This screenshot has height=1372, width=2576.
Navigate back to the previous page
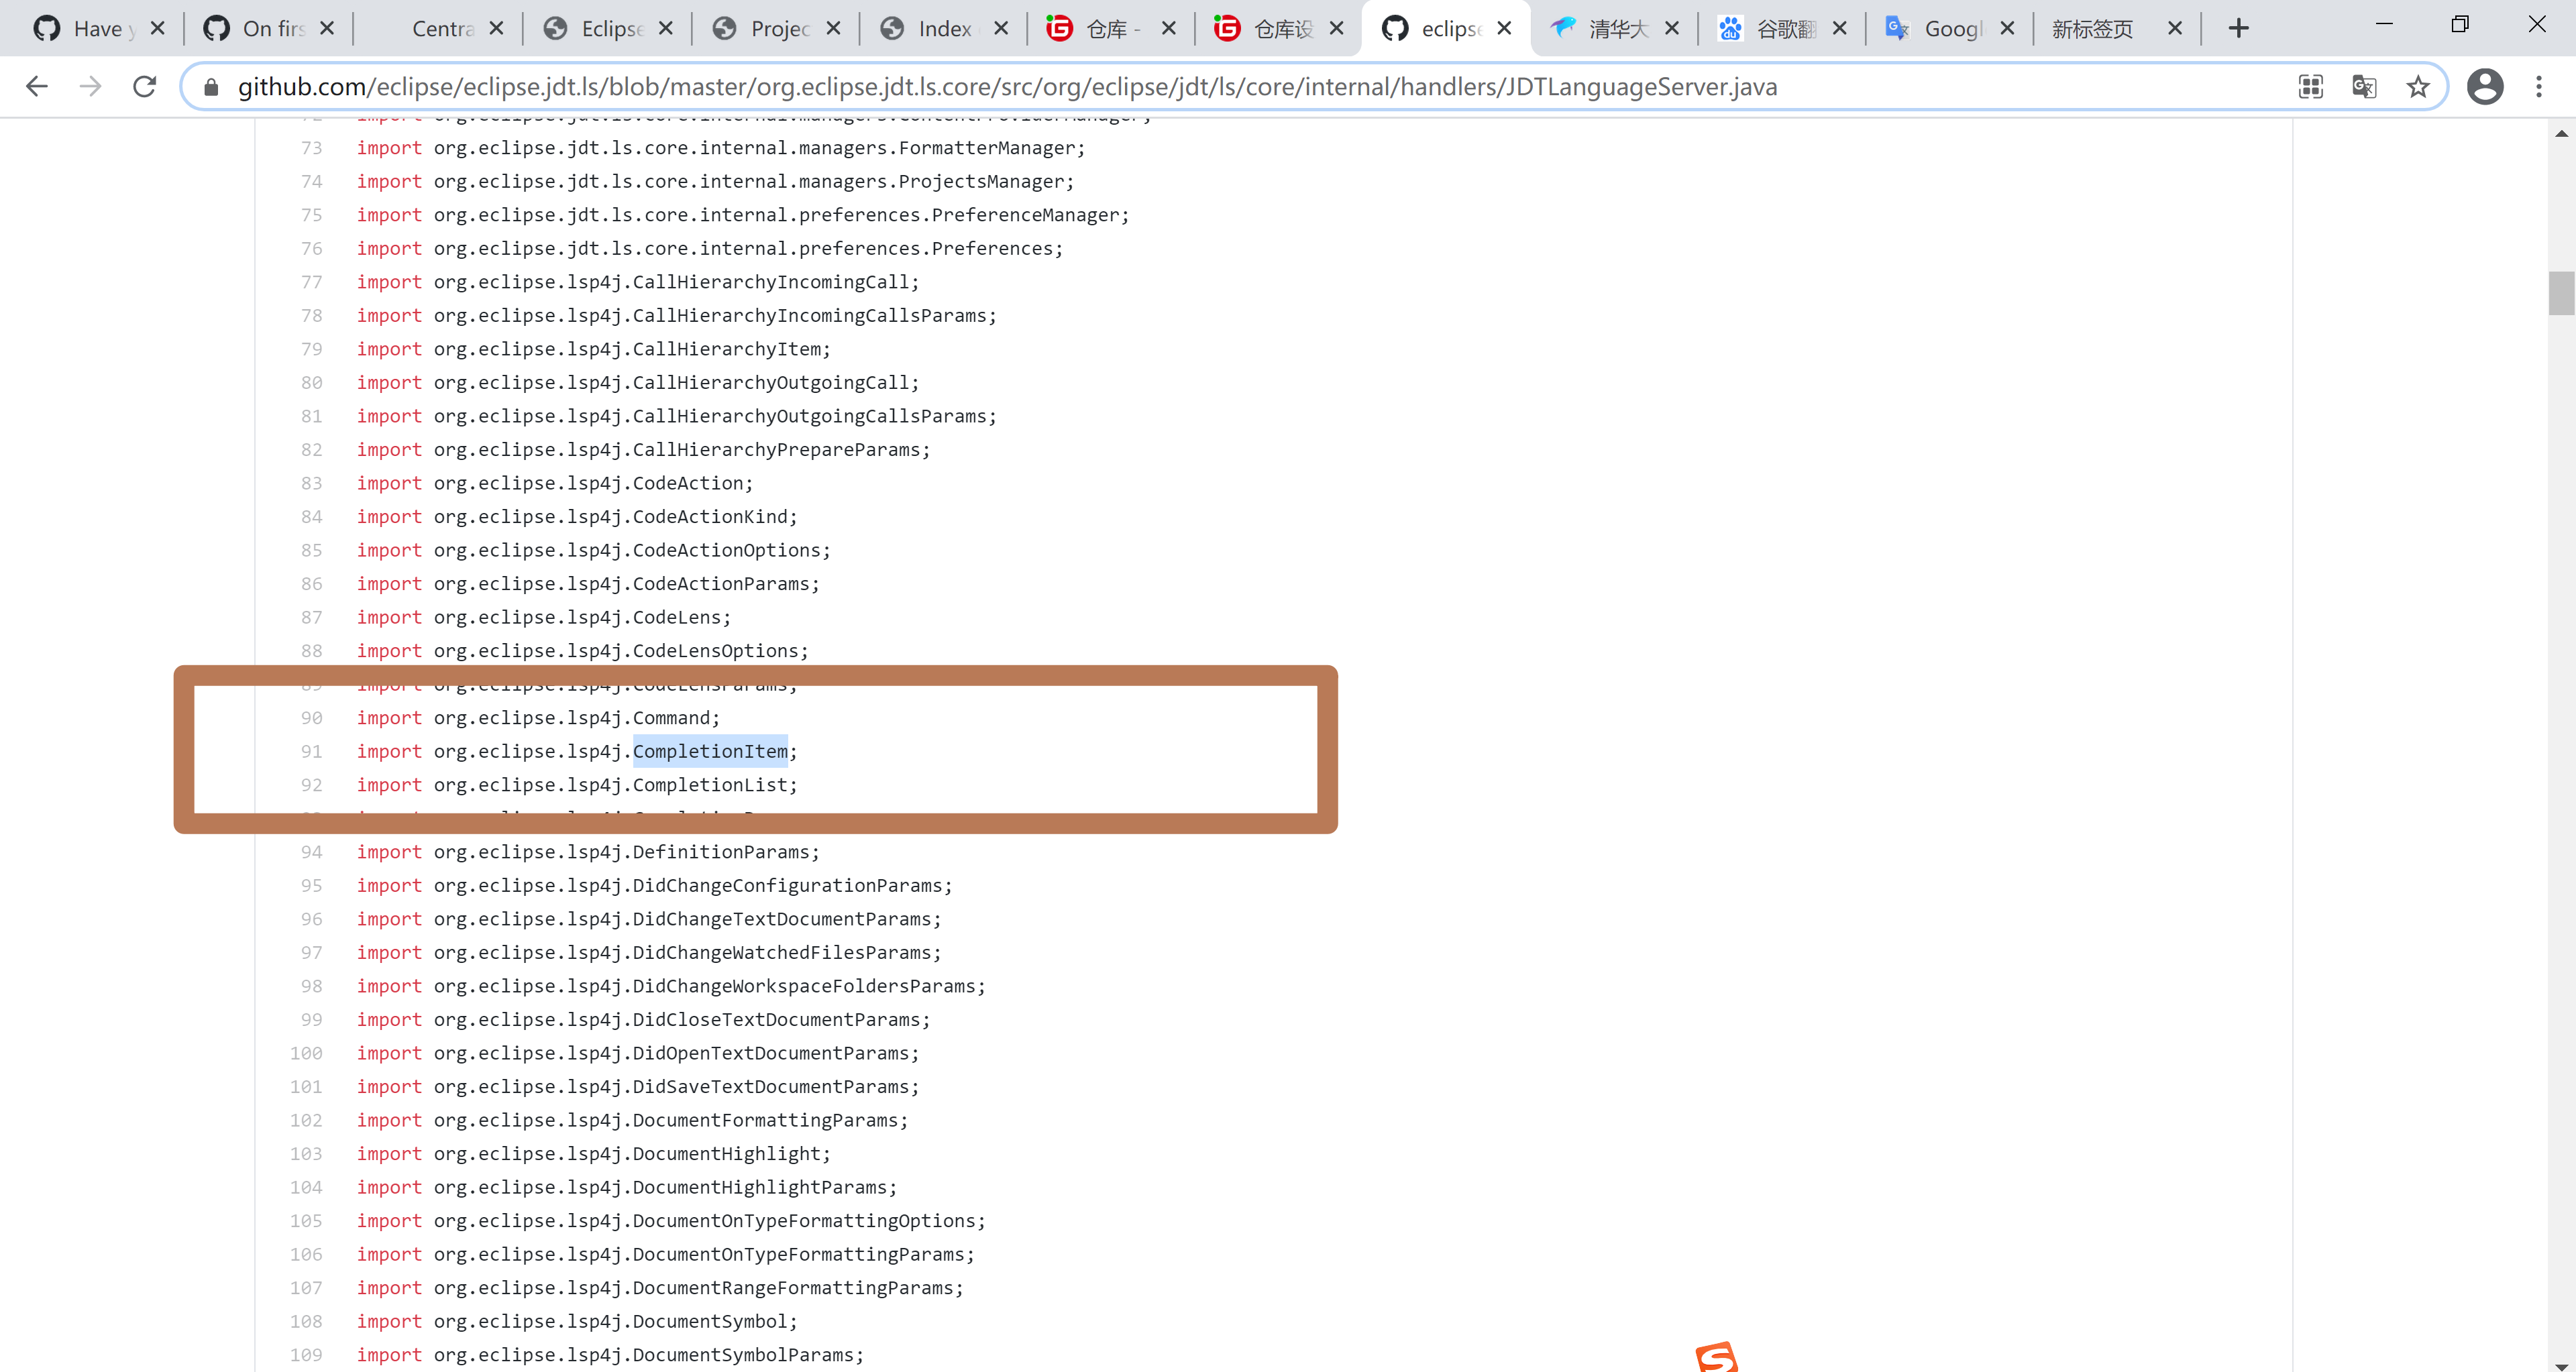(37, 87)
